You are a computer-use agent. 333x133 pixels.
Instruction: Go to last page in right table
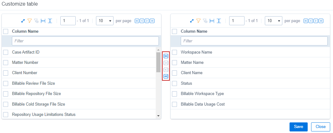click(x=321, y=21)
